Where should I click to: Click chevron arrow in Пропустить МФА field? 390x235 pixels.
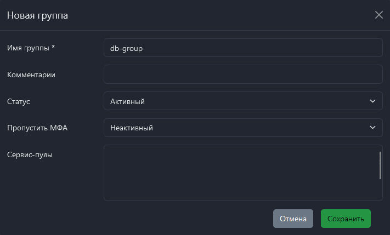372,128
